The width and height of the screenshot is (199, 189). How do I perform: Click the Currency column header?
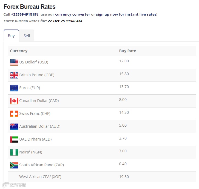pyautogui.click(x=19, y=51)
